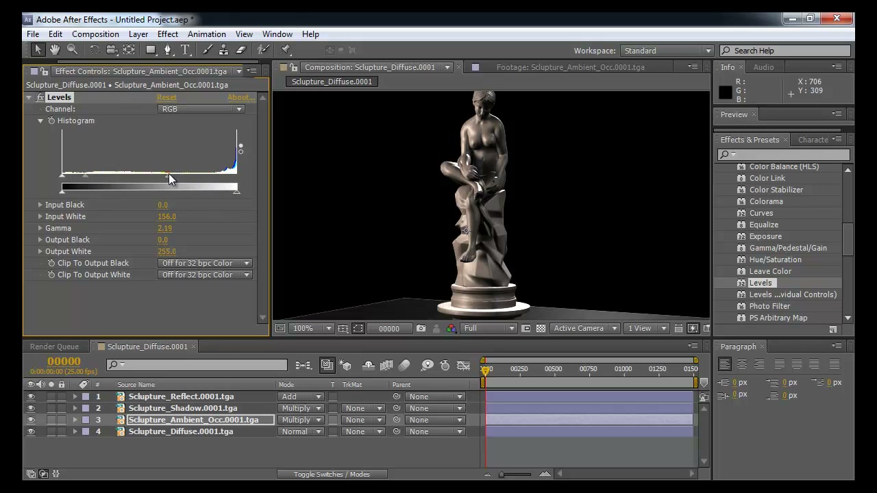Enable Draft 3D in timeline
This screenshot has height=493, width=877.
coord(345,366)
